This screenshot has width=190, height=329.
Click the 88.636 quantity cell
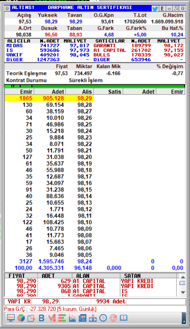point(55,196)
